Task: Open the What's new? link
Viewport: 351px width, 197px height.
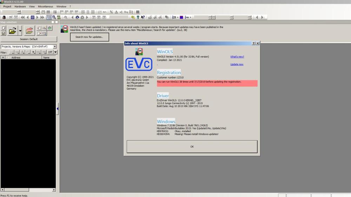Action: 237,57
